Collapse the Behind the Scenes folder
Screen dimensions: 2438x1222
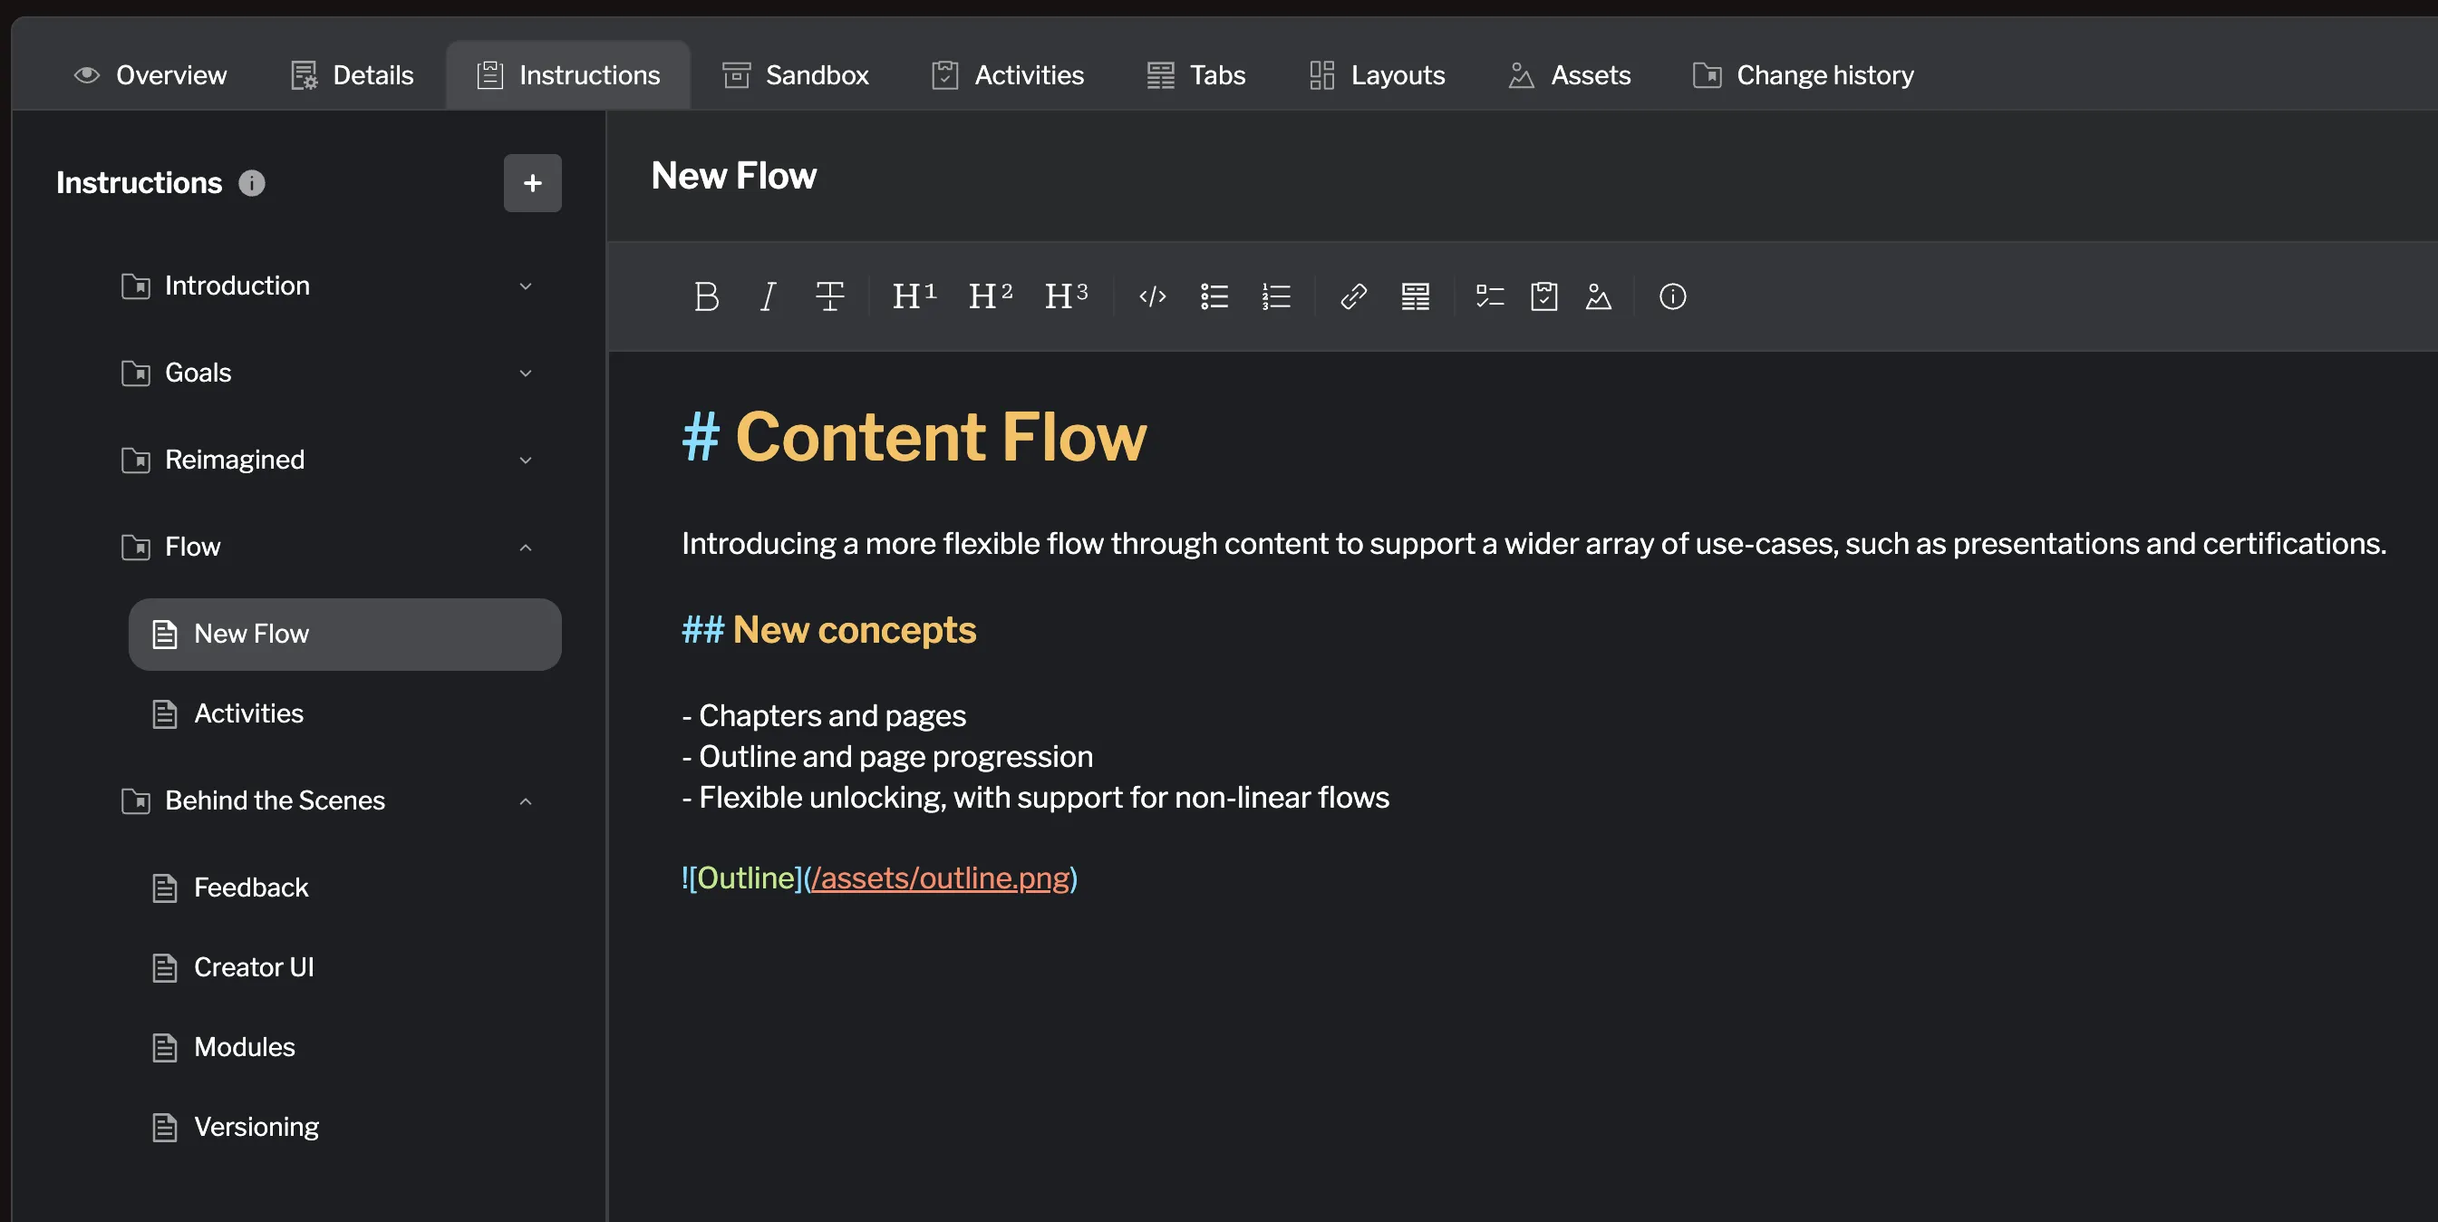pyautogui.click(x=527, y=800)
